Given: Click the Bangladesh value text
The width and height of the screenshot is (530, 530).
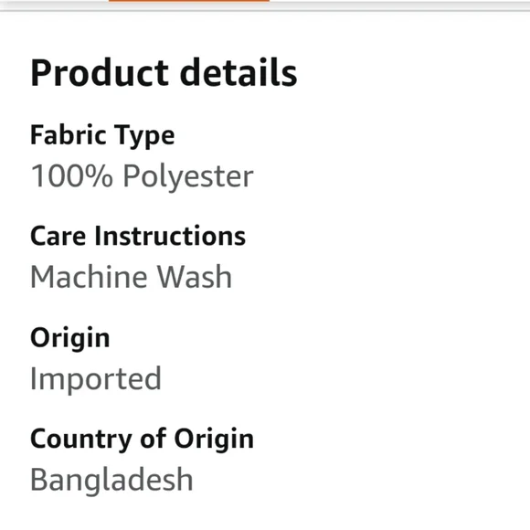Looking at the screenshot, I should pyautogui.click(x=111, y=480).
